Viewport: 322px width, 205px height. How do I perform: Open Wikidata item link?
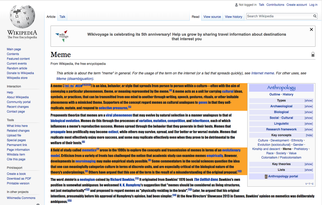pos(16,155)
